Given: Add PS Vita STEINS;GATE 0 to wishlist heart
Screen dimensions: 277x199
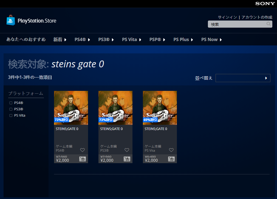Looking at the screenshot, I should point(171,150).
